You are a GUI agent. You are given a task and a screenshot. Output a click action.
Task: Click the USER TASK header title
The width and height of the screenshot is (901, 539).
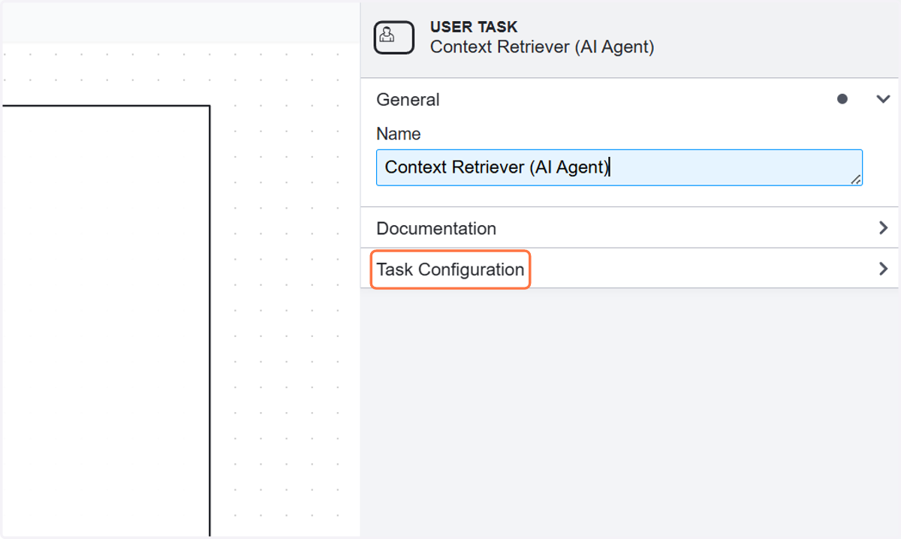(x=474, y=27)
